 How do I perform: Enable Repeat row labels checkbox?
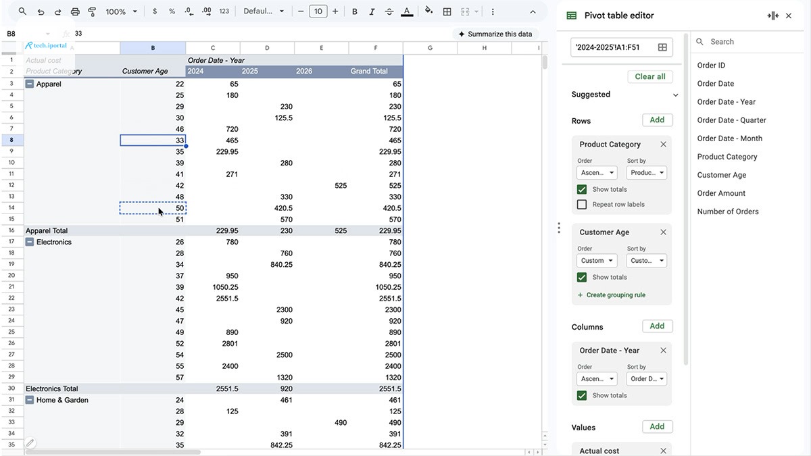[x=582, y=204]
